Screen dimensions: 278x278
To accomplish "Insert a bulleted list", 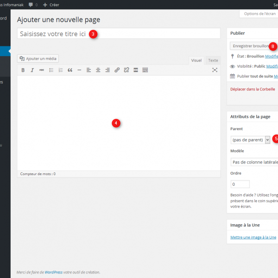I will (x=51, y=70).
